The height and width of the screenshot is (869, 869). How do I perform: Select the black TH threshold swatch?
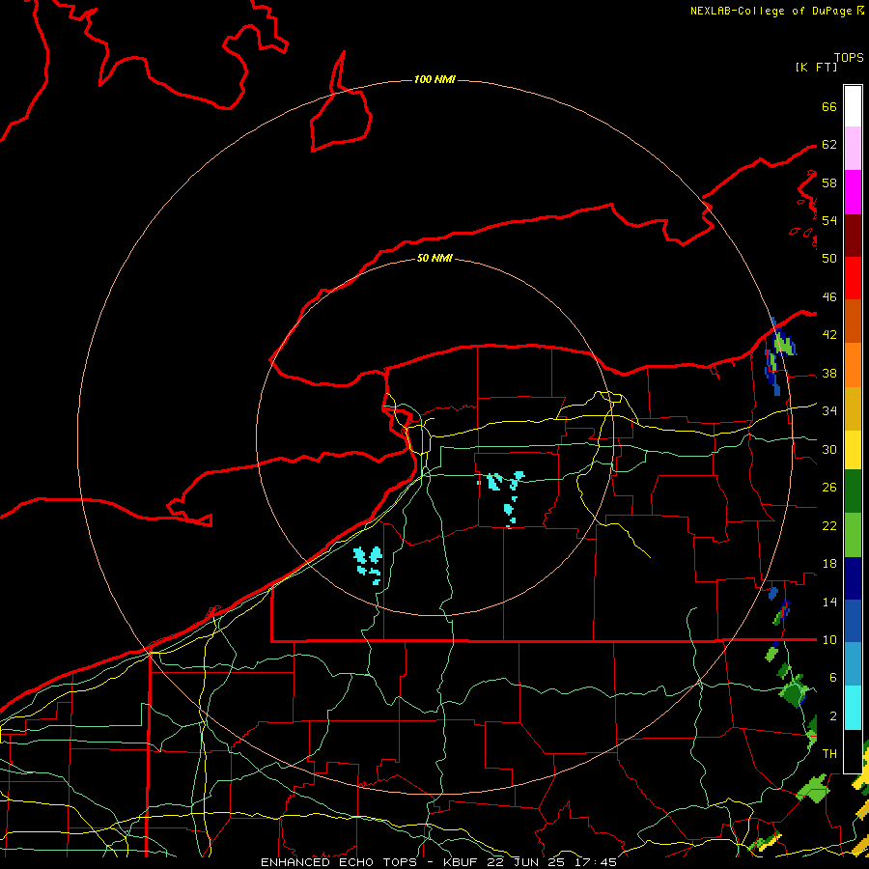[853, 751]
